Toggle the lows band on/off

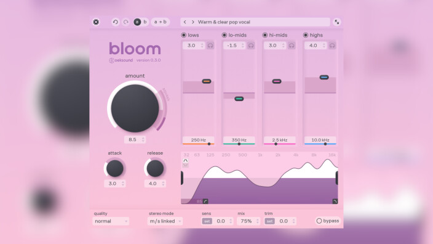pos(184,35)
